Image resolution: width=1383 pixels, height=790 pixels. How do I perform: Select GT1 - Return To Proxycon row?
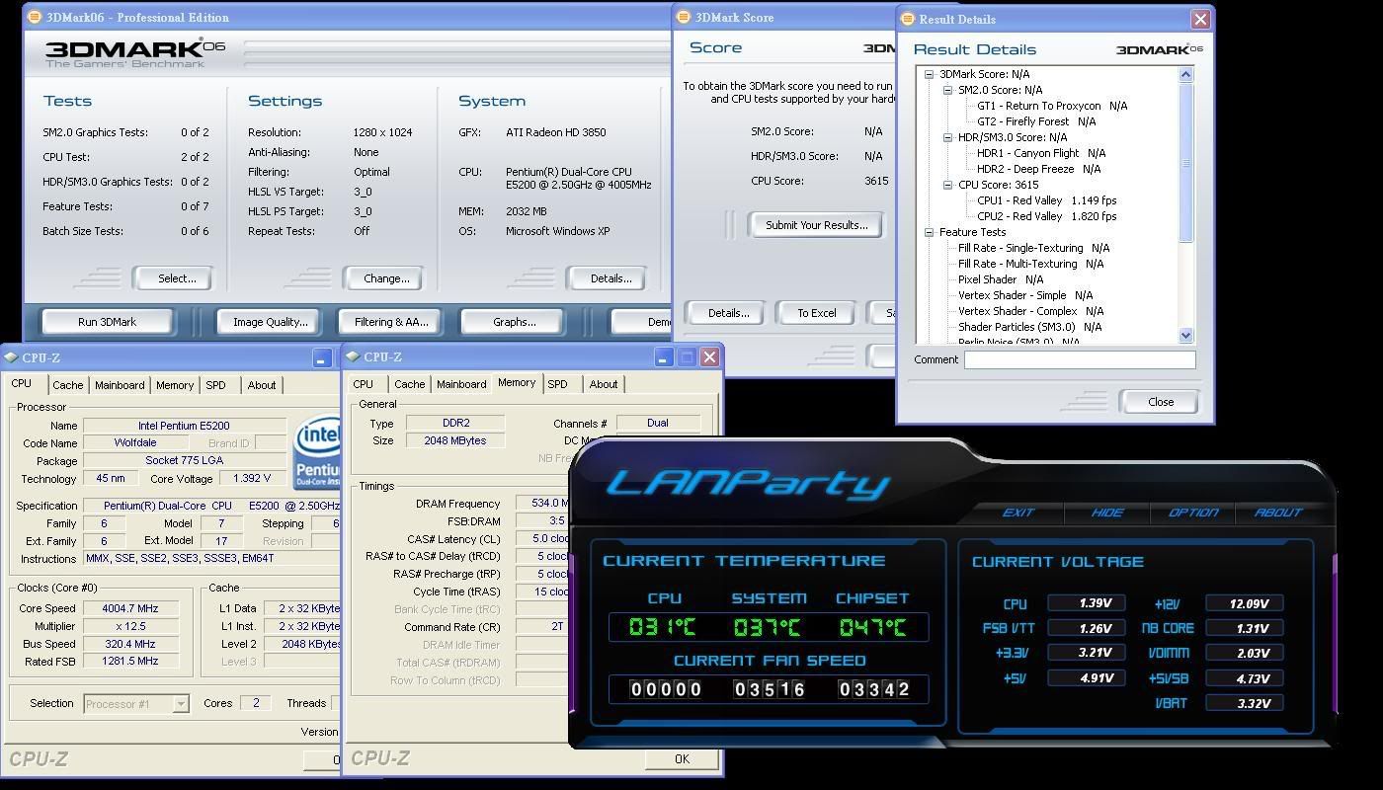[1052, 106]
